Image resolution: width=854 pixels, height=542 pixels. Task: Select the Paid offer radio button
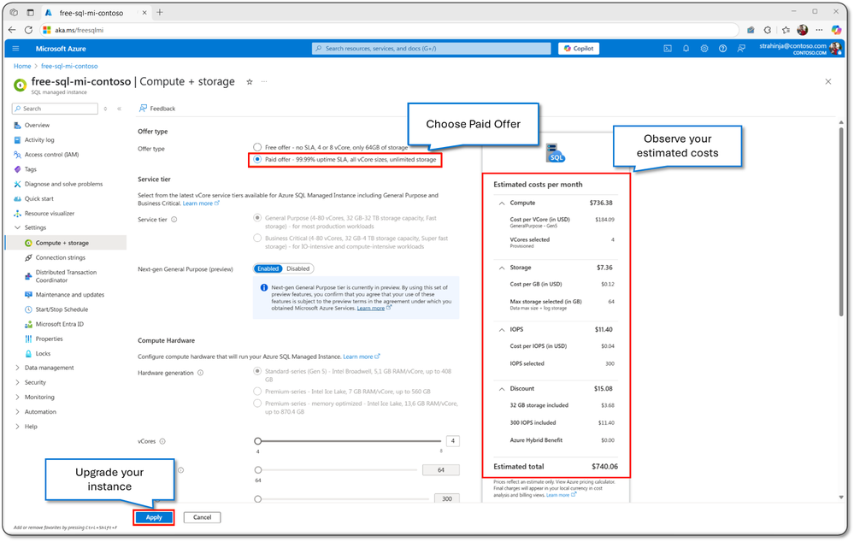click(257, 160)
